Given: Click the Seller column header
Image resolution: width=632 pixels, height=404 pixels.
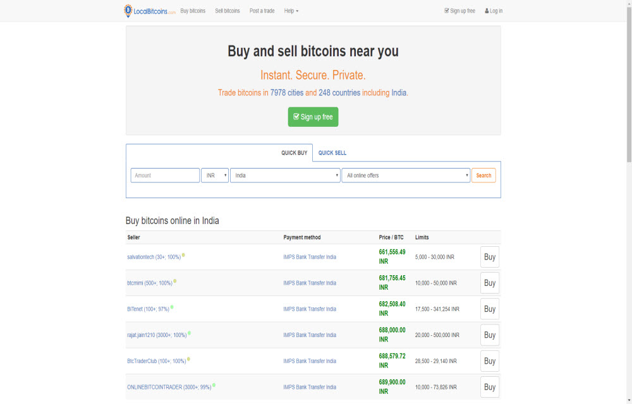Looking at the screenshot, I should coord(133,237).
